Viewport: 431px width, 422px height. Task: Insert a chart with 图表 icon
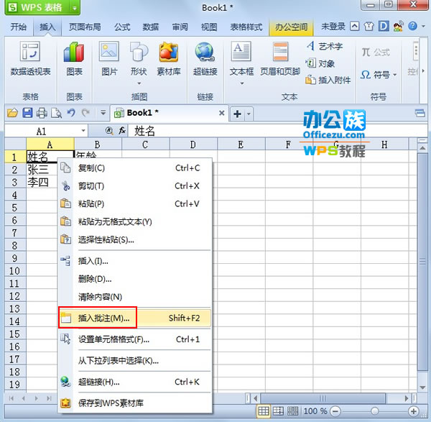(x=74, y=59)
